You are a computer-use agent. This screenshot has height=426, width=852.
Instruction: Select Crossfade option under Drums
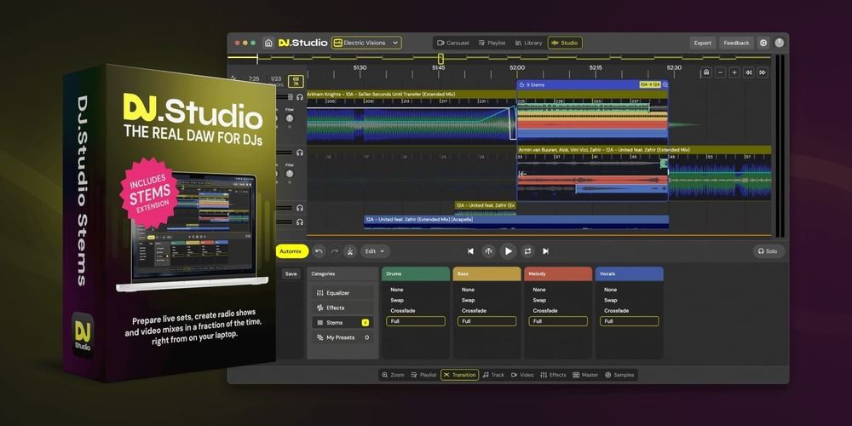tap(403, 311)
